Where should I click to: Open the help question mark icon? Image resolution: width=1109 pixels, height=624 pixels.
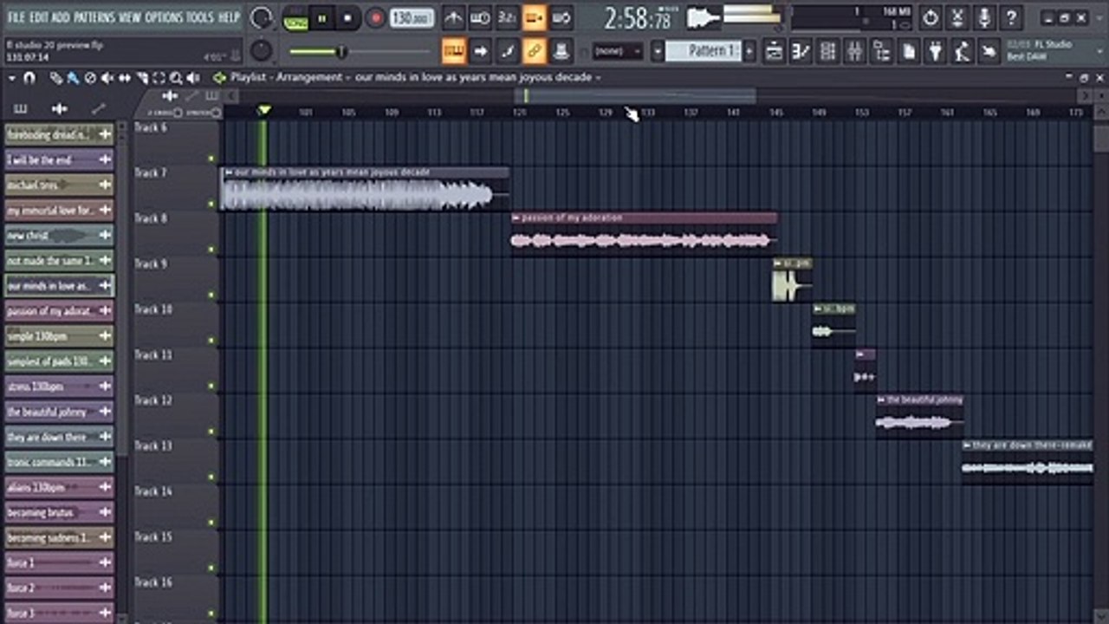1011,17
